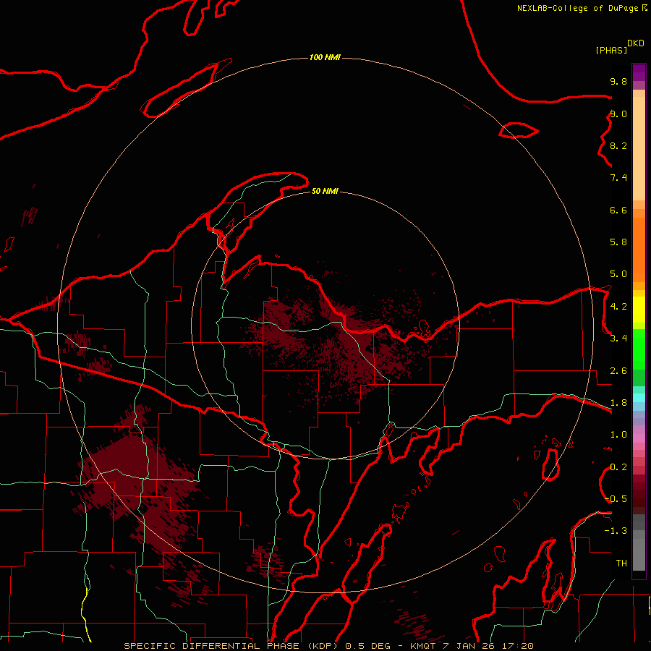Select the 3.4 scale label
Viewport: 651px width, 651px height.
click(x=618, y=339)
